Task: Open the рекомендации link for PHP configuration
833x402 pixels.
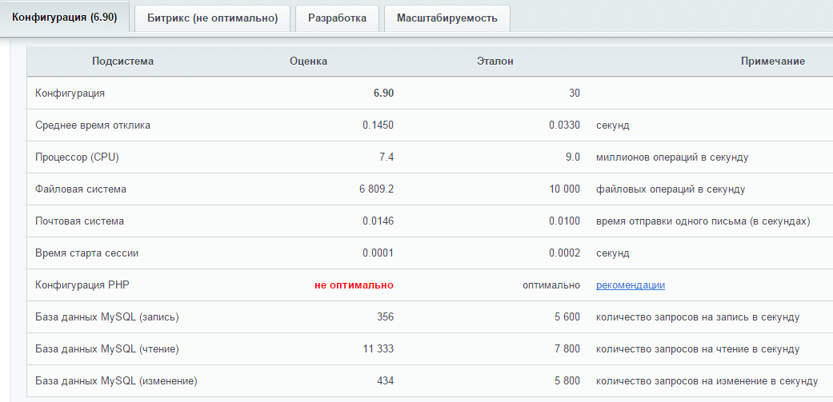Action: click(x=630, y=285)
